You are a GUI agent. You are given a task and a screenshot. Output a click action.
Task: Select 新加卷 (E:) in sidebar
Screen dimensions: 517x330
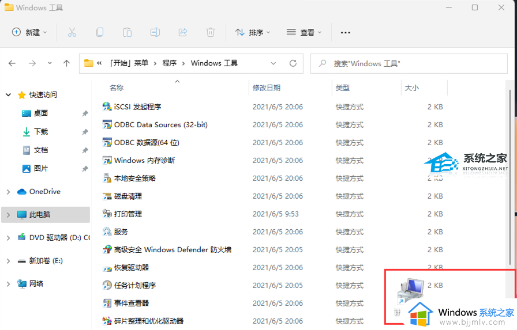coord(46,260)
